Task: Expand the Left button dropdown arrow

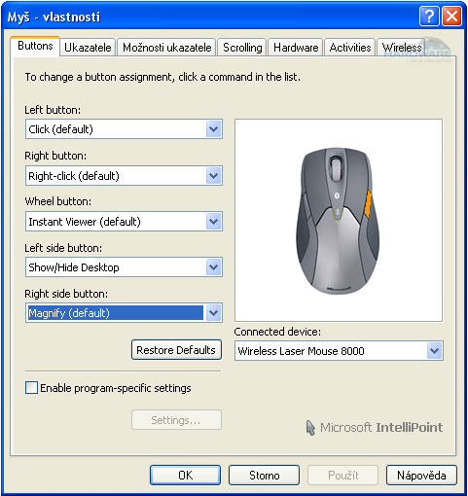Action: point(213,129)
